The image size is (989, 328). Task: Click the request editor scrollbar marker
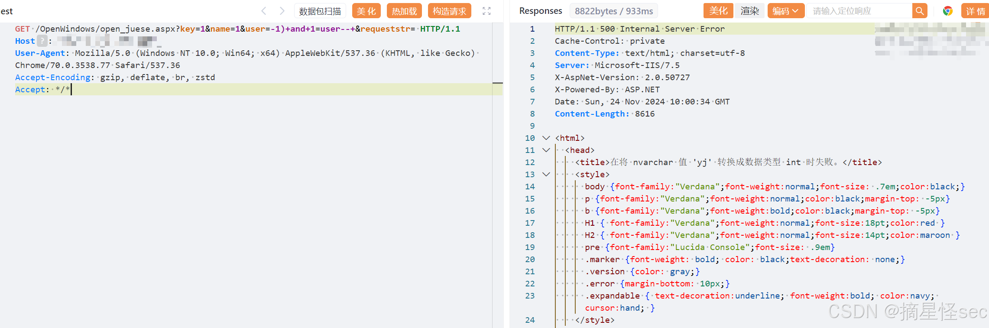(x=497, y=82)
